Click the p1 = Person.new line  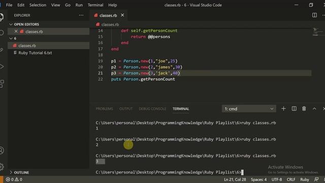pyautogui.click(x=144, y=61)
